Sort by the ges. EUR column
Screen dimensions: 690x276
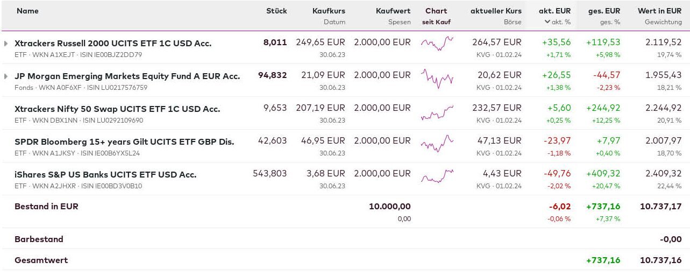pos(603,11)
